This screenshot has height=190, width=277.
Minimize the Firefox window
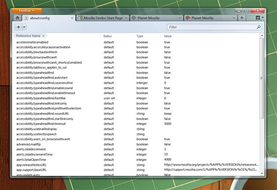(239, 11)
